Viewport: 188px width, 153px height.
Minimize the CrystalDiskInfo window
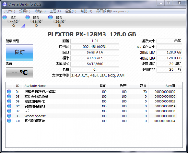click(x=161, y=3)
